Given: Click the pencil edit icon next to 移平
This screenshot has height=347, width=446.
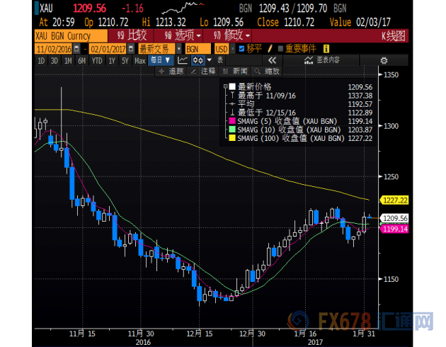Looking at the screenshot, I should pos(268,49).
